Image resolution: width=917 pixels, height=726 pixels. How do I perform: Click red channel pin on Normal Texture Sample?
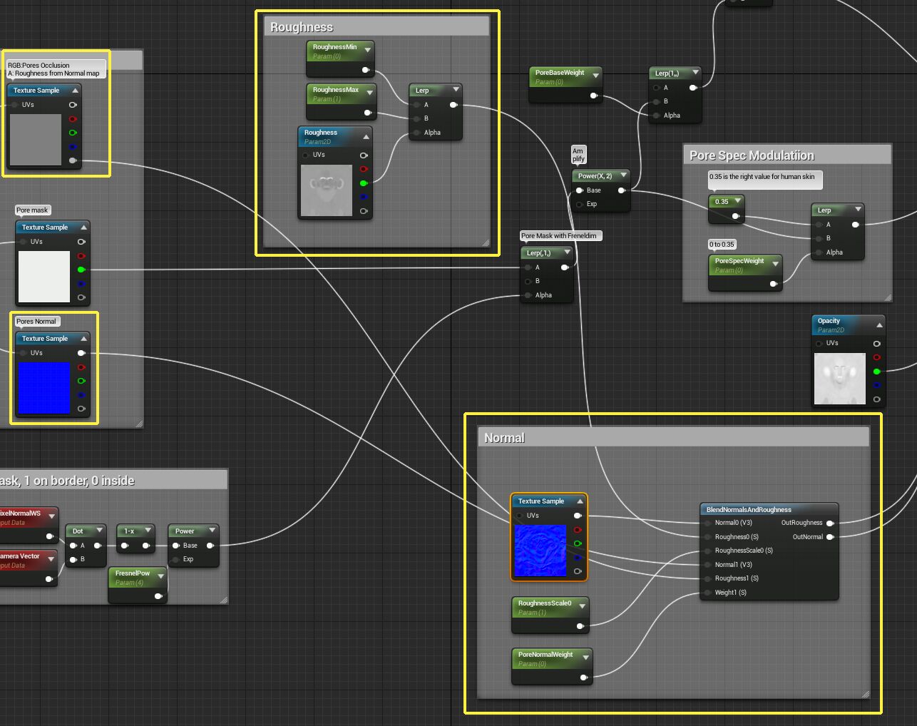(578, 530)
